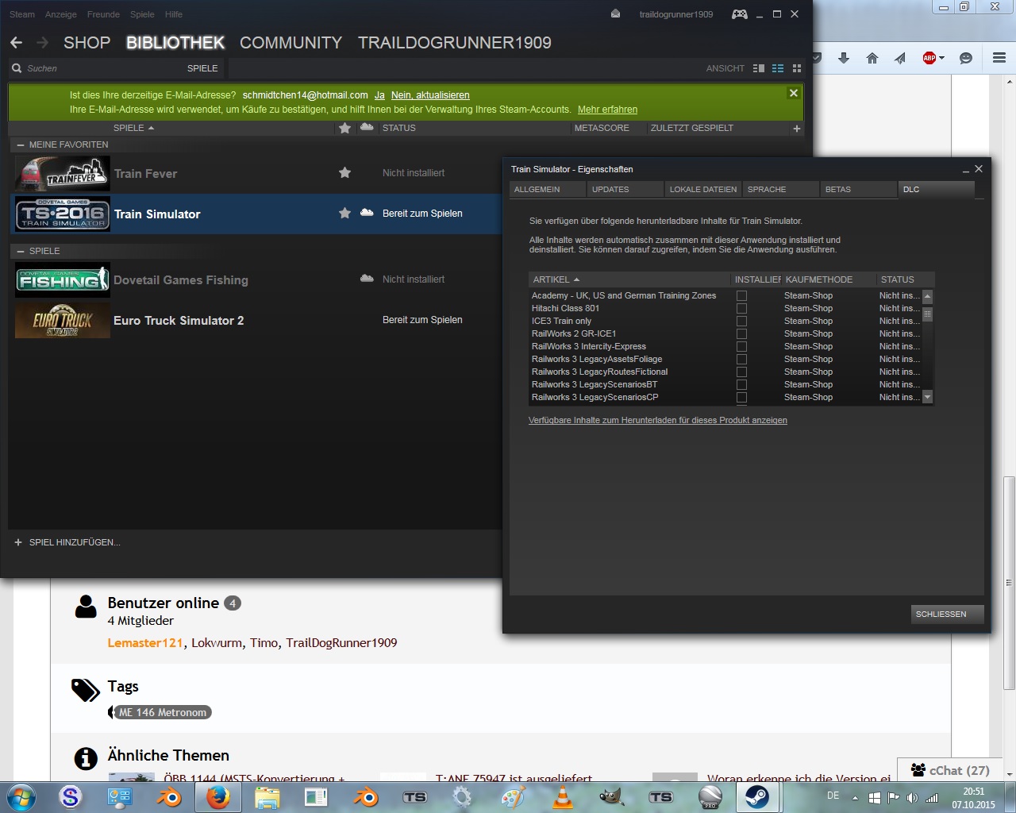Click the smiley chat icon in Firefox
Viewport: 1016px width, 813px height.
click(966, 58)
